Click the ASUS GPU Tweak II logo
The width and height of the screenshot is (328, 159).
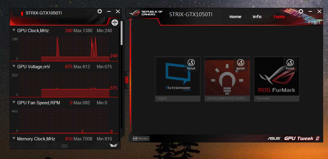[294, 138]
